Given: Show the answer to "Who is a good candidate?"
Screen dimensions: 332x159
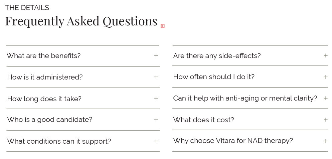Looking at the screenshot, I should tap(82, 120).
